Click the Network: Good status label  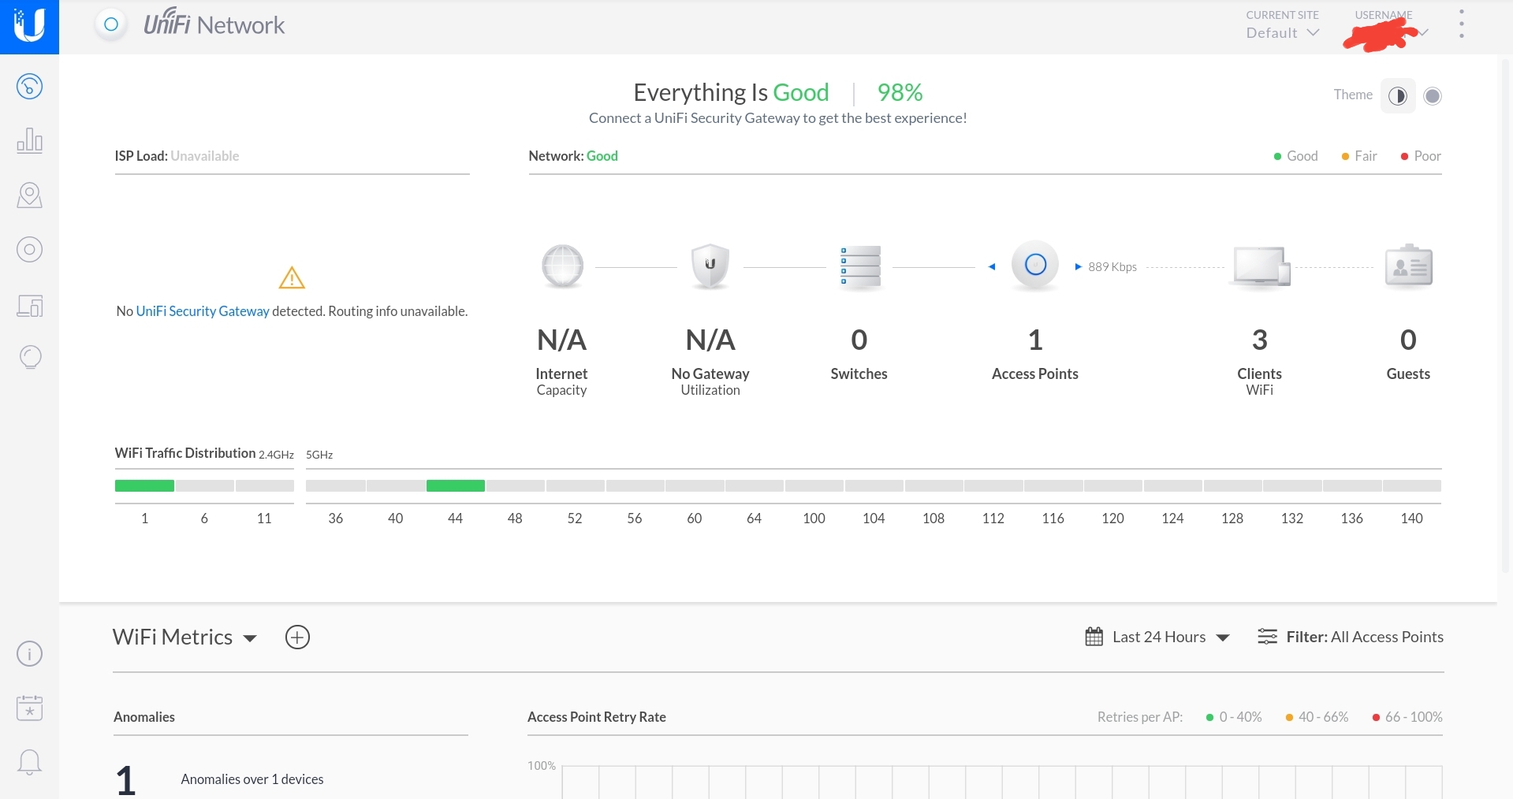pyautogui.click(x=573, y=156)
